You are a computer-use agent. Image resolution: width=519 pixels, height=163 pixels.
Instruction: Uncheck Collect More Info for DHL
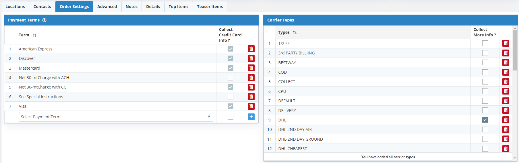(x=485, y=120)
